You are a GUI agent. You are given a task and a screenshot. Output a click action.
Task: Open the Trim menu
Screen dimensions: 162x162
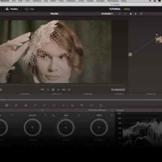[27, 1]
